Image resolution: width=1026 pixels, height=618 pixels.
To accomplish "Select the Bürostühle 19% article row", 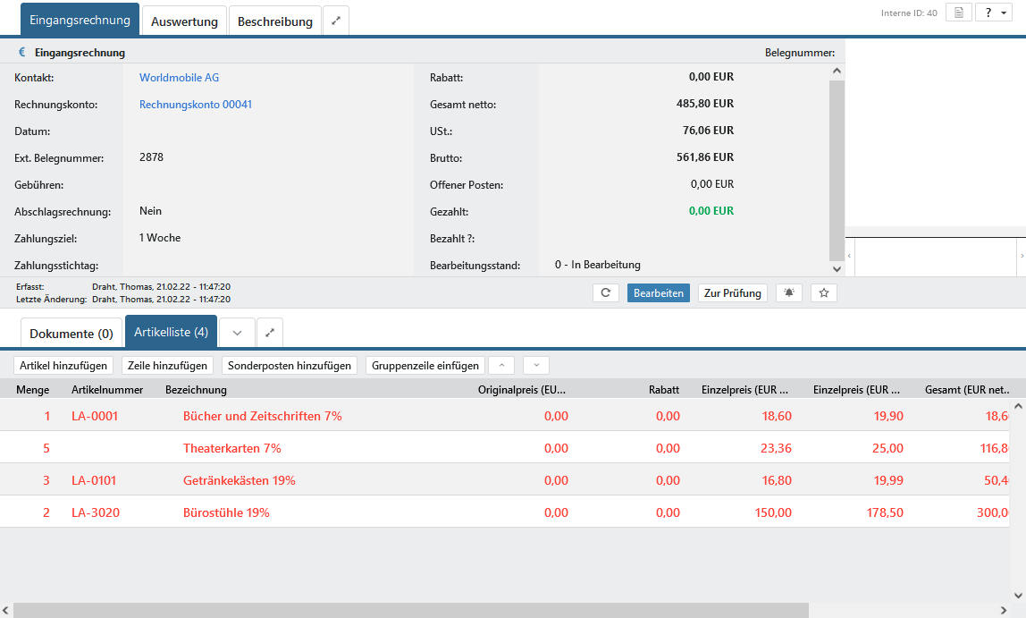I will coord(226,512).
